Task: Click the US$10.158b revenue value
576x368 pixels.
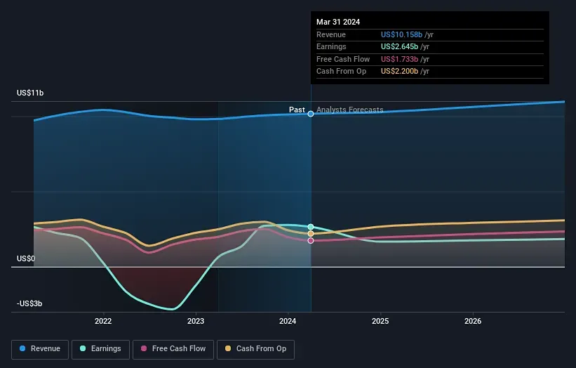Action: 401,34
